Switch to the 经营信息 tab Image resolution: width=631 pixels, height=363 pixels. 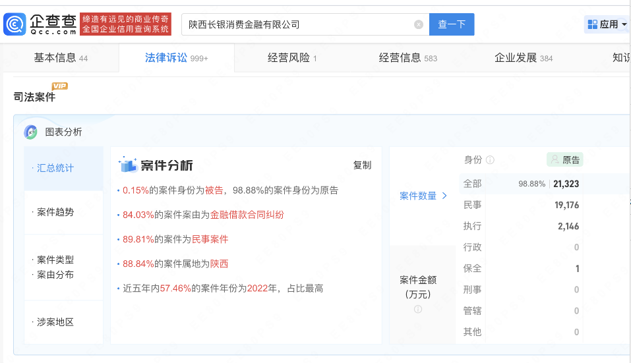click(x=407, y=58)
